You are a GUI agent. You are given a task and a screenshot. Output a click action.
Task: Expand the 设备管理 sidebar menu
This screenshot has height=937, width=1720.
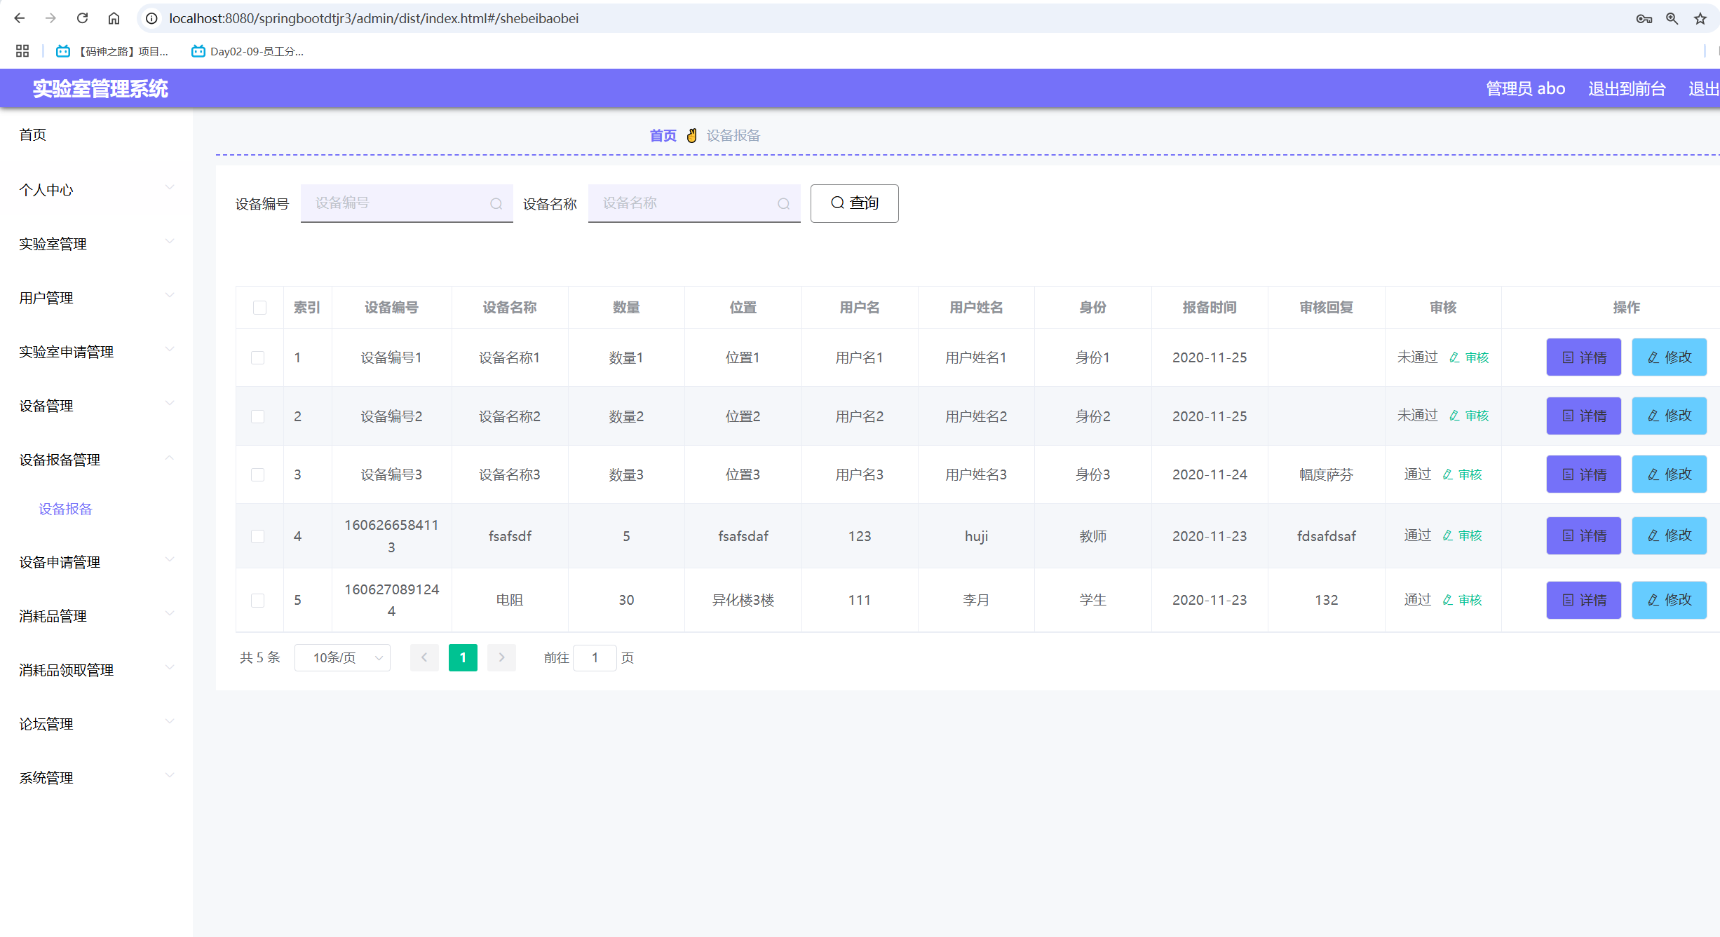tap(96, 406)
